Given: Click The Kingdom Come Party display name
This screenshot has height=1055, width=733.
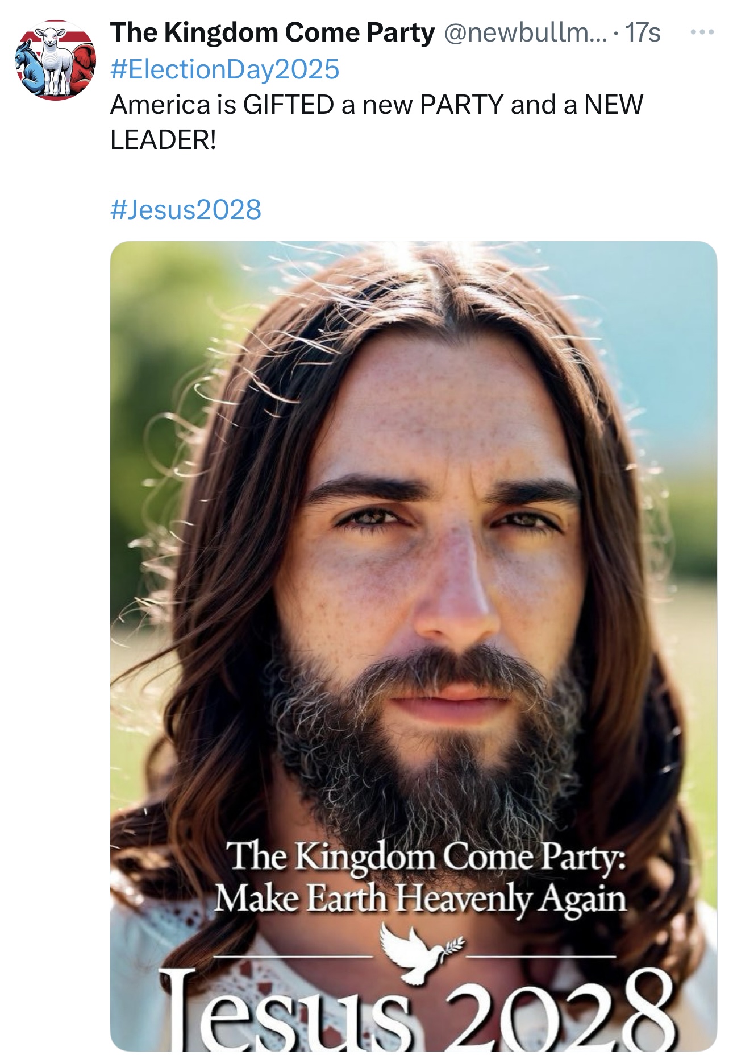Looking at the screenshot, I should click(x=272, y=32).
